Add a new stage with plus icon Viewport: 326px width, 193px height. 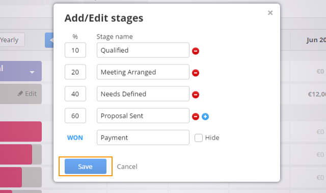tap(205, 116)
